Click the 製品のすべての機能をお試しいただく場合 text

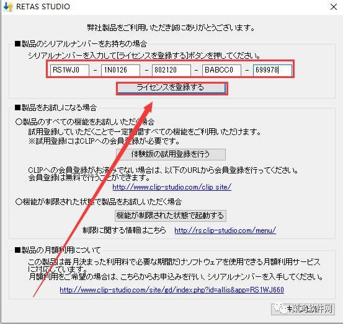85,121
